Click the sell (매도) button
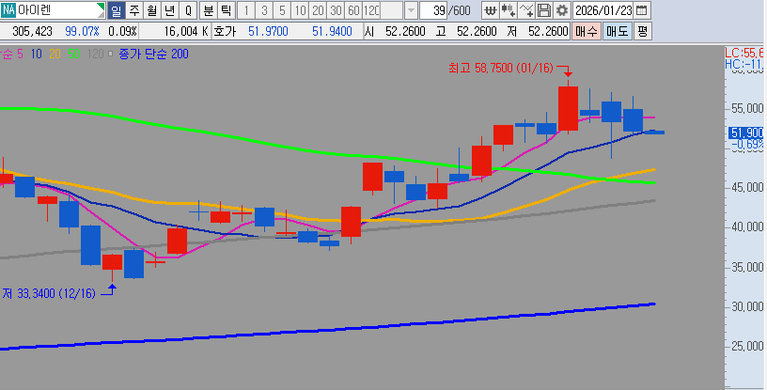The height and width of the screenshot is (390, 767). point(617,31)
